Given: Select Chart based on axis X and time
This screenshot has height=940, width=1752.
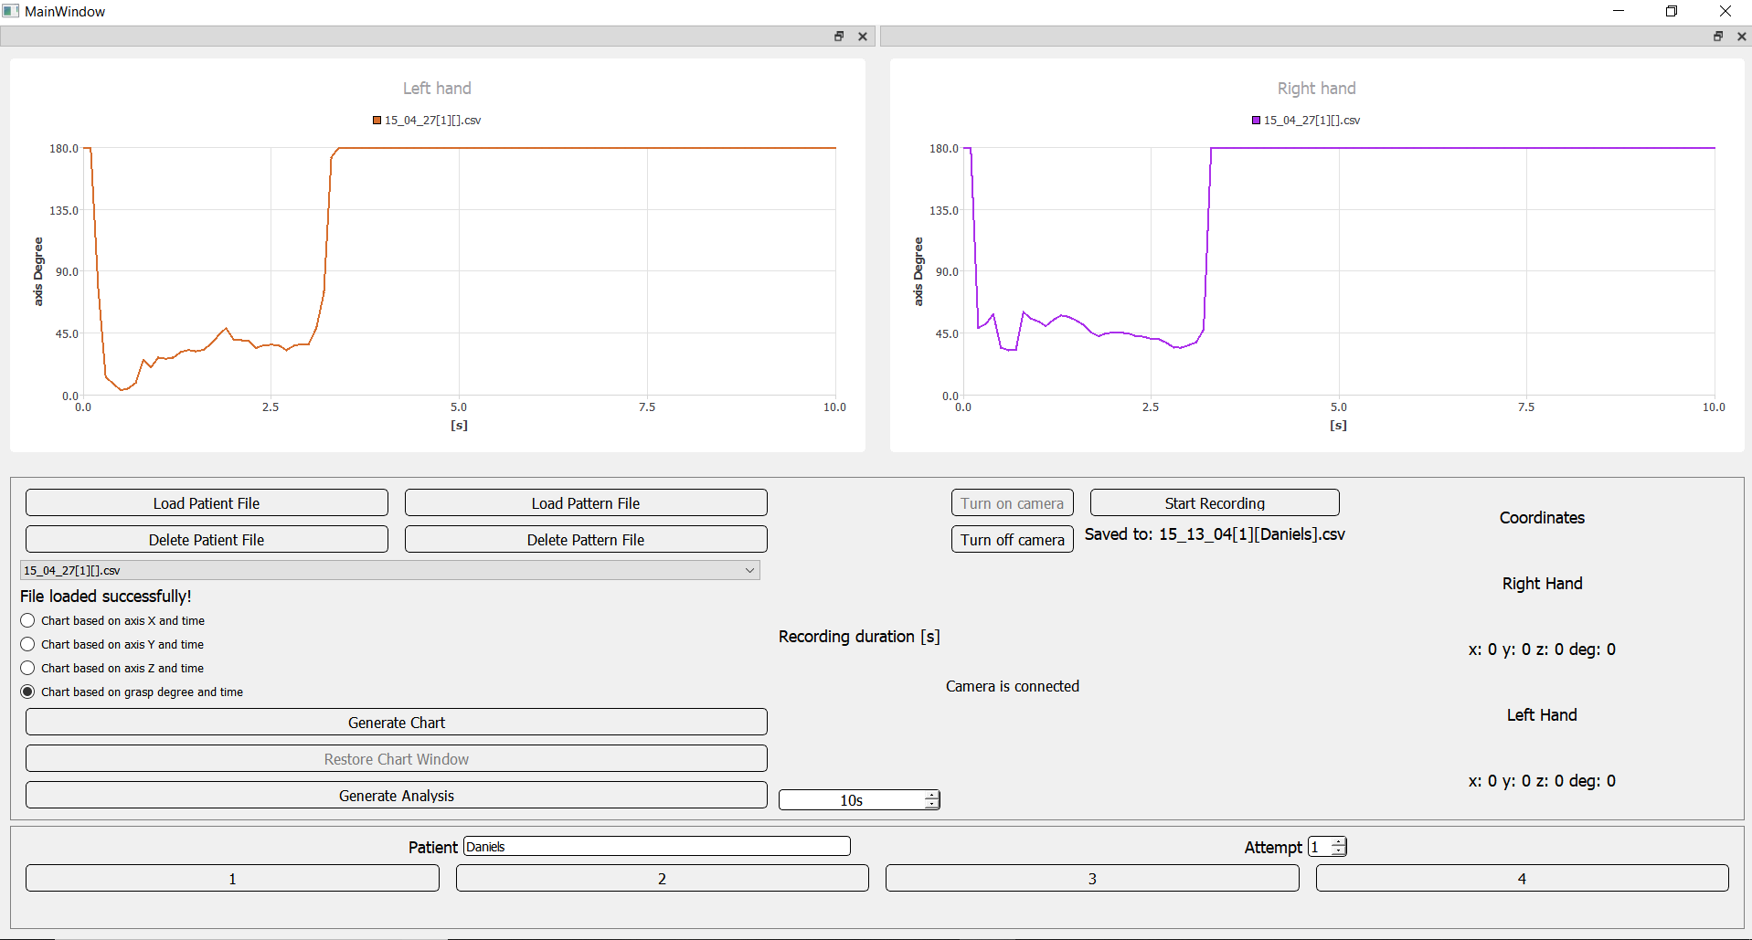Looking at the screenshot, I should click(x=113, y=621).
